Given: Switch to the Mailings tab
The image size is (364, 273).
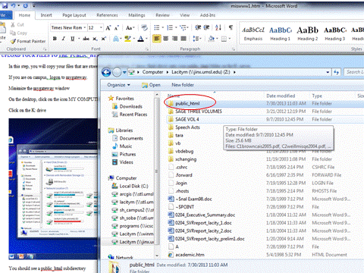Looking at the screenshot, I should [x=136, y=15].
